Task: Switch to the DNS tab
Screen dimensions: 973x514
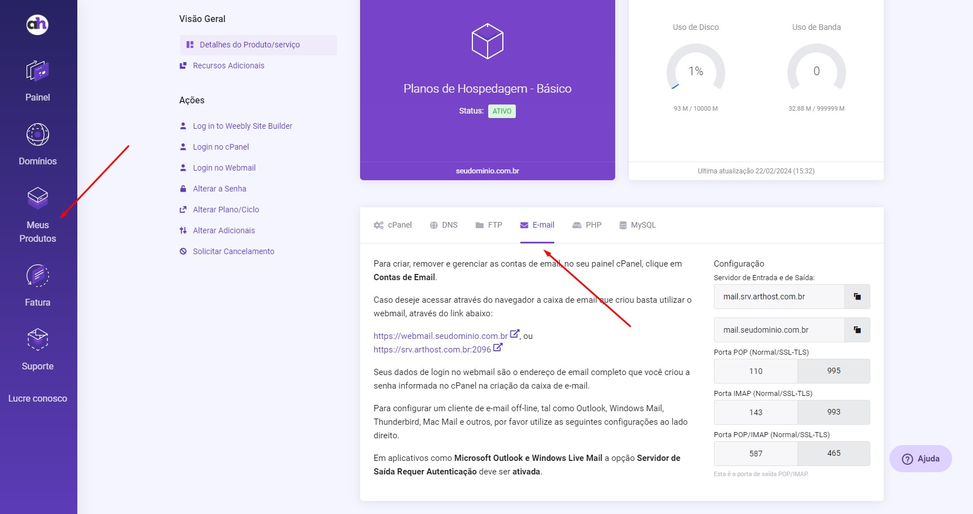Action: pos(444,225)
